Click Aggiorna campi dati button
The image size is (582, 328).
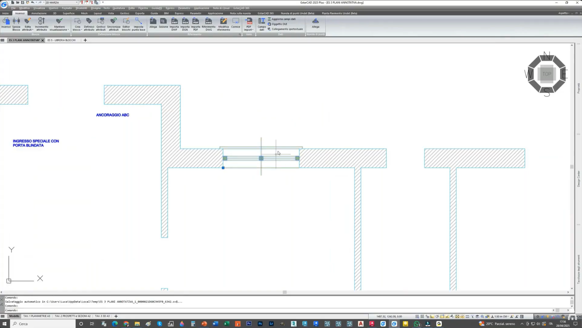tap(283, 19)
